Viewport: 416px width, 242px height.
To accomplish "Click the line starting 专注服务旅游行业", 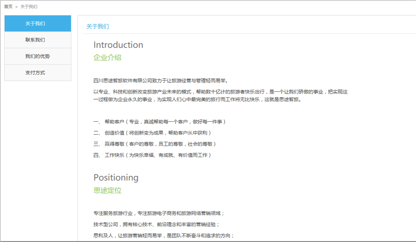I will tap(159, 213).
